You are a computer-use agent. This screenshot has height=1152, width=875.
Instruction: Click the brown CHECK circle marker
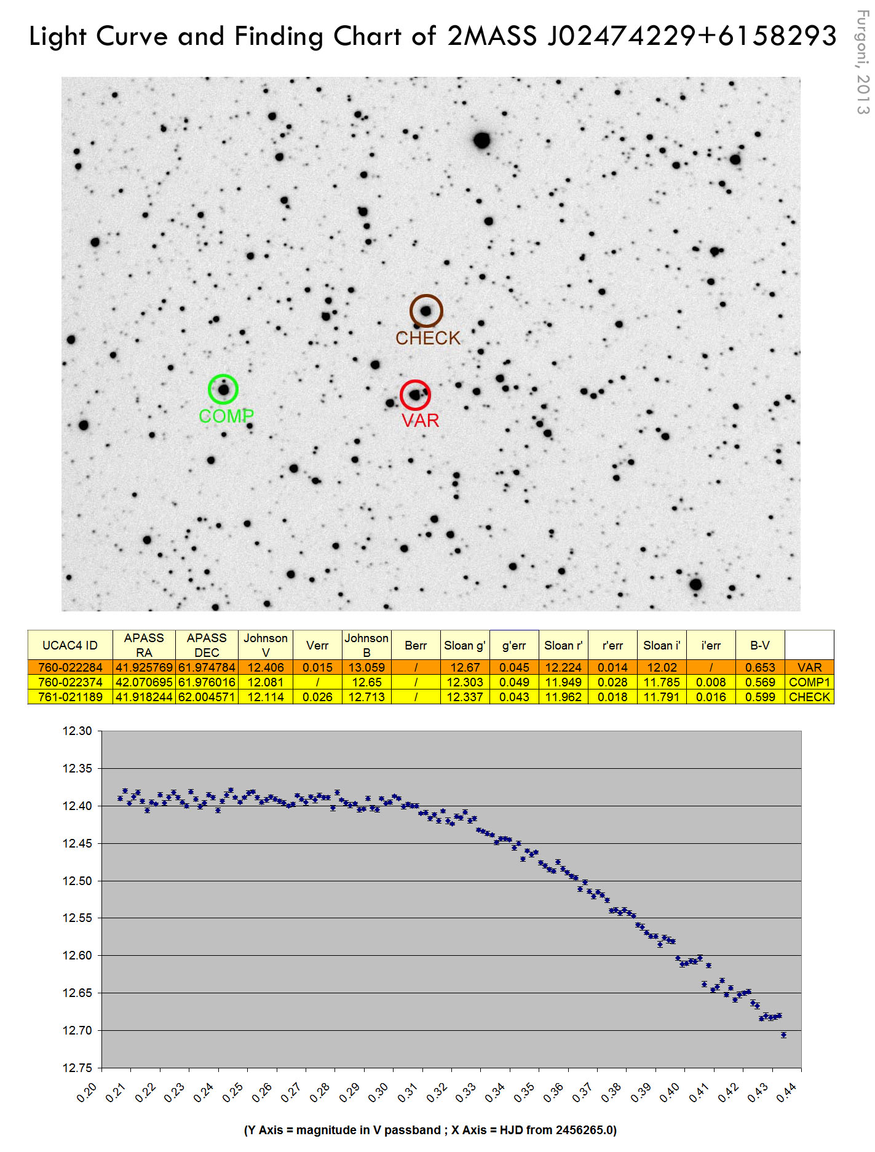(x=426, y=311)
